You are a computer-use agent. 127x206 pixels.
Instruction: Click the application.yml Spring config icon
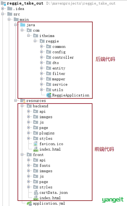click(29, 203)
